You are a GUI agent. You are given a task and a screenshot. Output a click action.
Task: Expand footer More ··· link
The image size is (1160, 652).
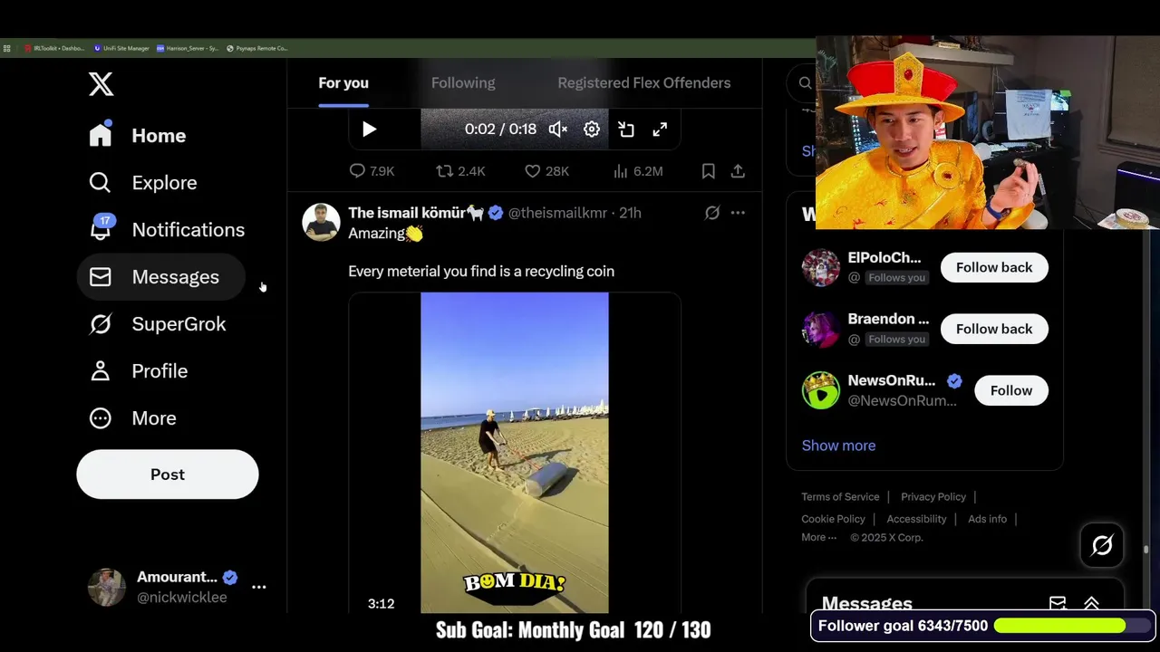(818, 537)
